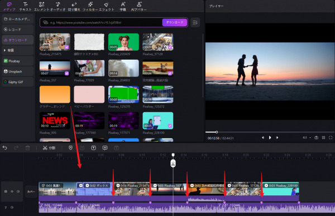Click the カバー cover button

point(31,191)
